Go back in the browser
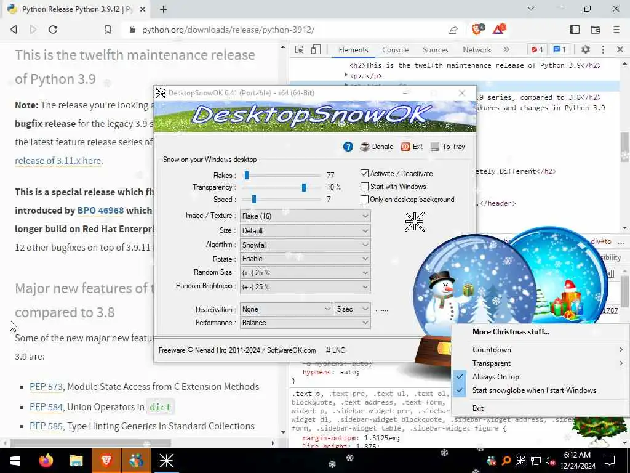Screen dimensions: 630x473 tap(14, 30)
